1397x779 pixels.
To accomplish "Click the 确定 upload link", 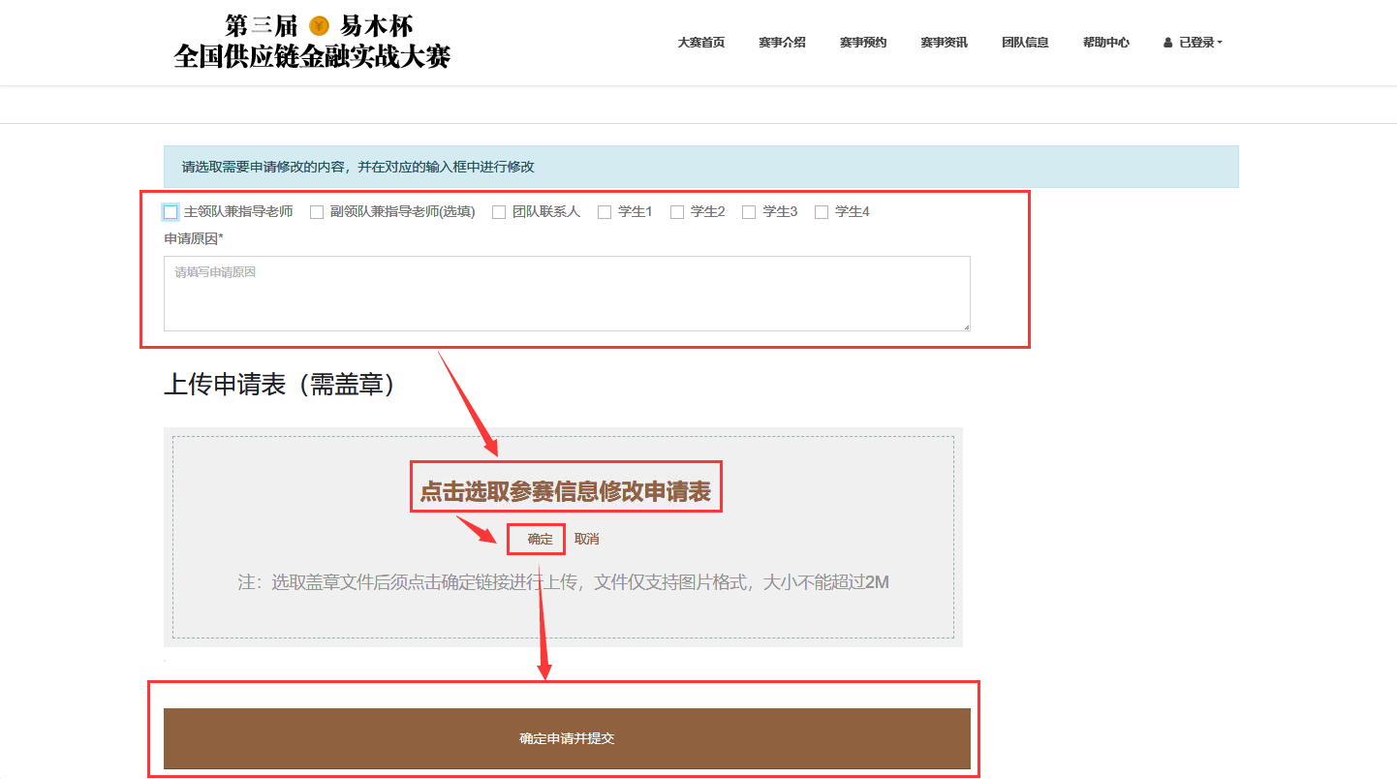I will click(540, 540).
